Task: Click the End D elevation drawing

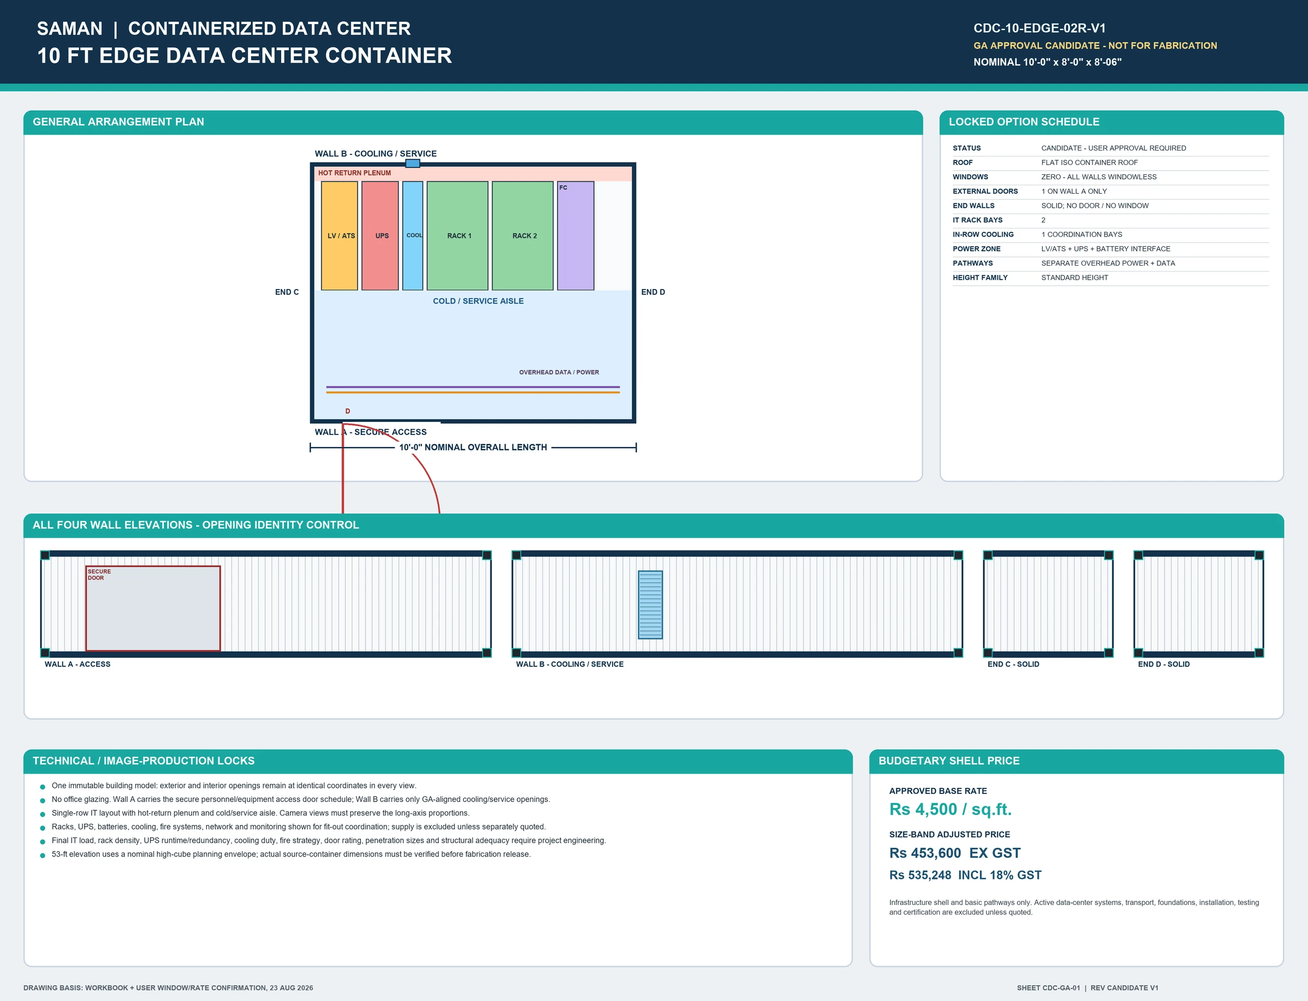Action: pyautogui.click(x=1198, y=604)
